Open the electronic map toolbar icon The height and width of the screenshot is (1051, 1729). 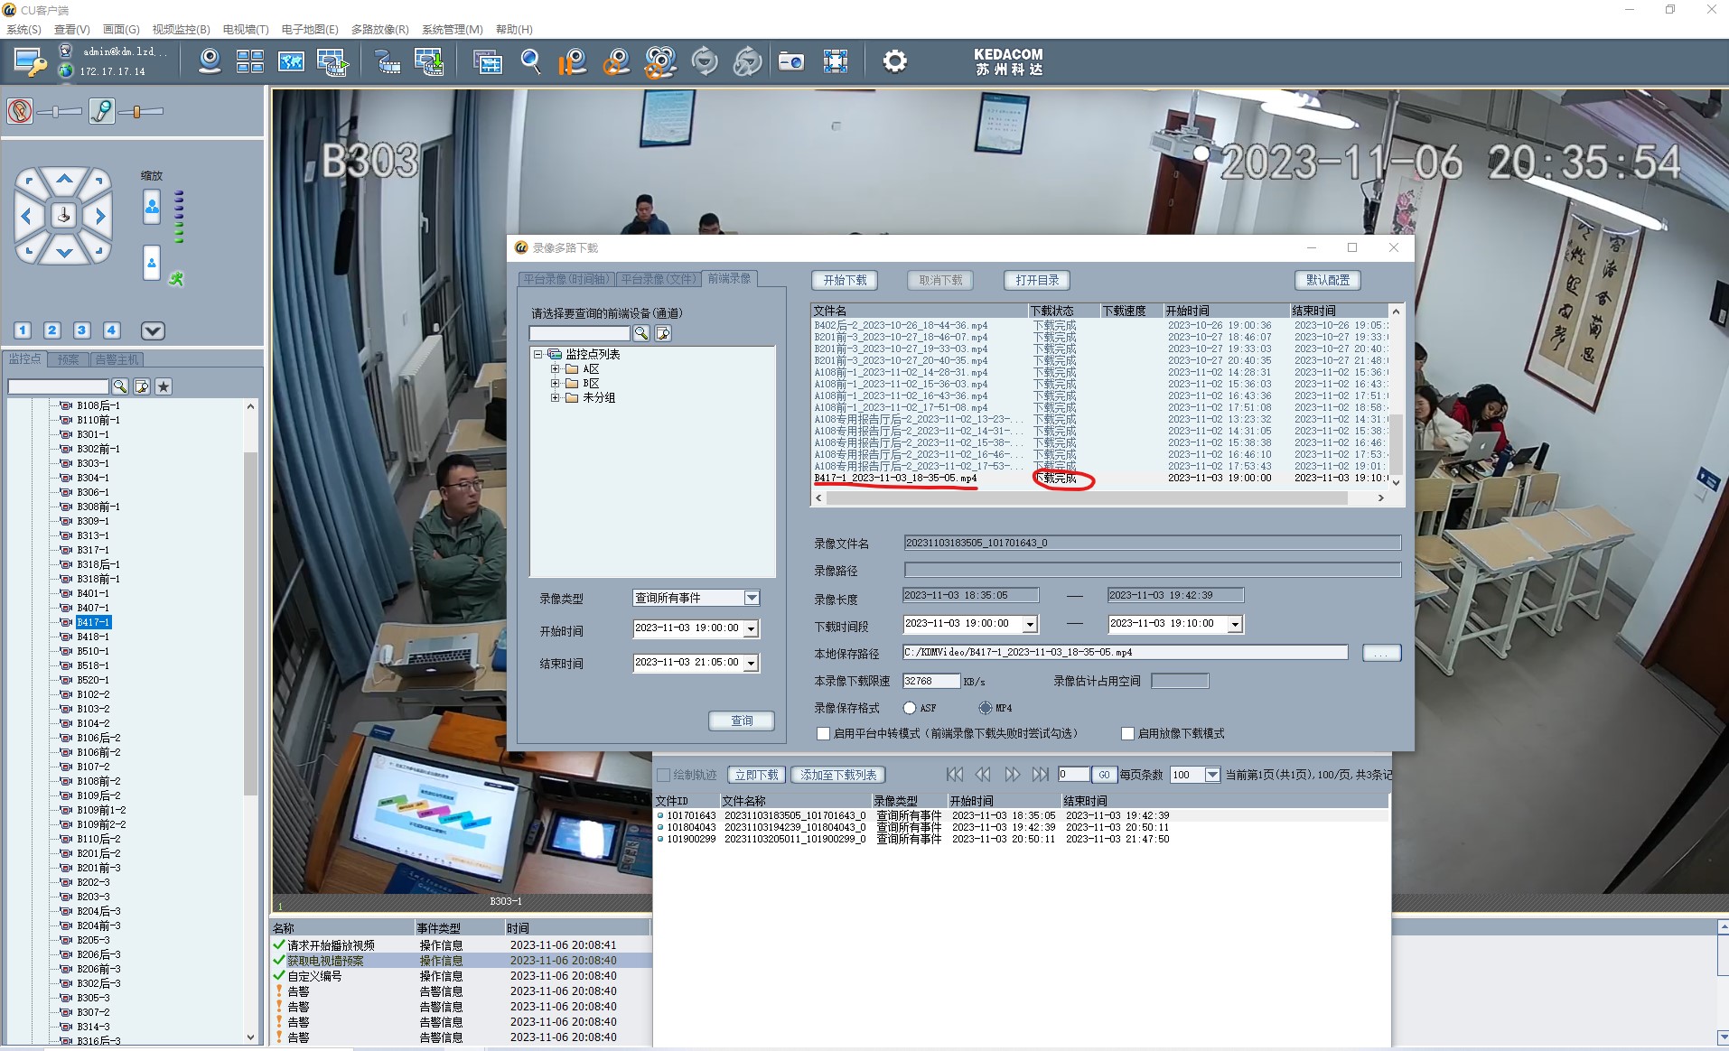coord(291,61)
